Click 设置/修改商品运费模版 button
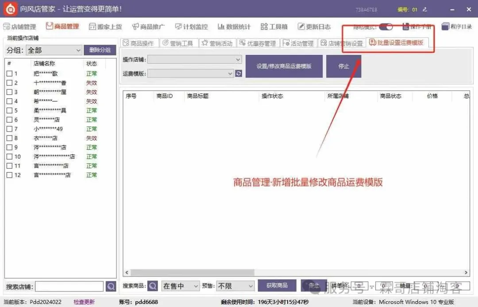478x307 pixels. 284,66
